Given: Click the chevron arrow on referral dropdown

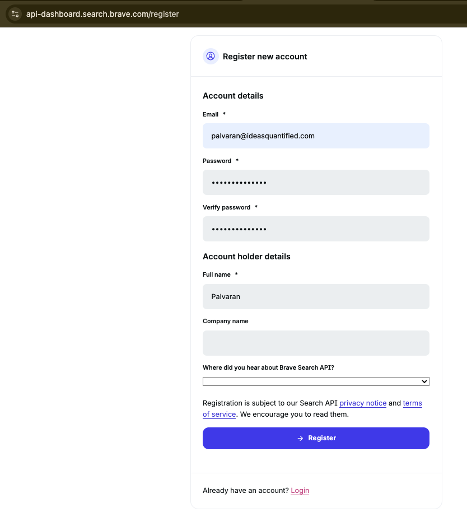Looking at the screenshot, I should (x=424, y=381).
